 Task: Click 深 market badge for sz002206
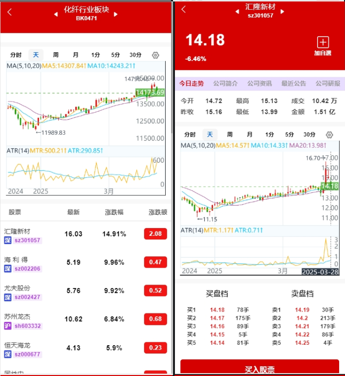(8, 269)
